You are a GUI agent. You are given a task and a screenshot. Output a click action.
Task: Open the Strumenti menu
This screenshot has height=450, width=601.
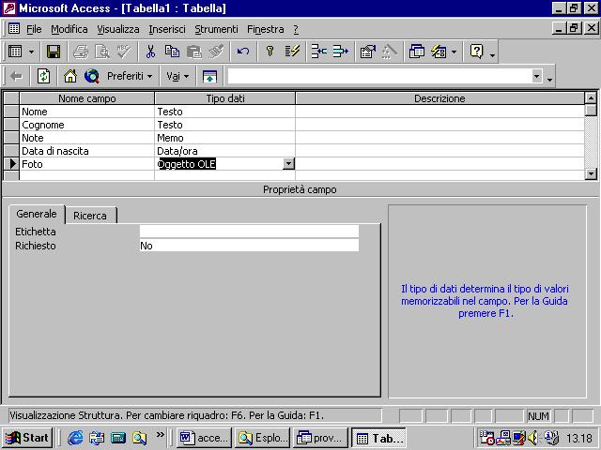216,29
